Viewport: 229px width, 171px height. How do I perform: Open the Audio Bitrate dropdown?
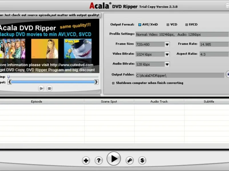pos(167,64)
